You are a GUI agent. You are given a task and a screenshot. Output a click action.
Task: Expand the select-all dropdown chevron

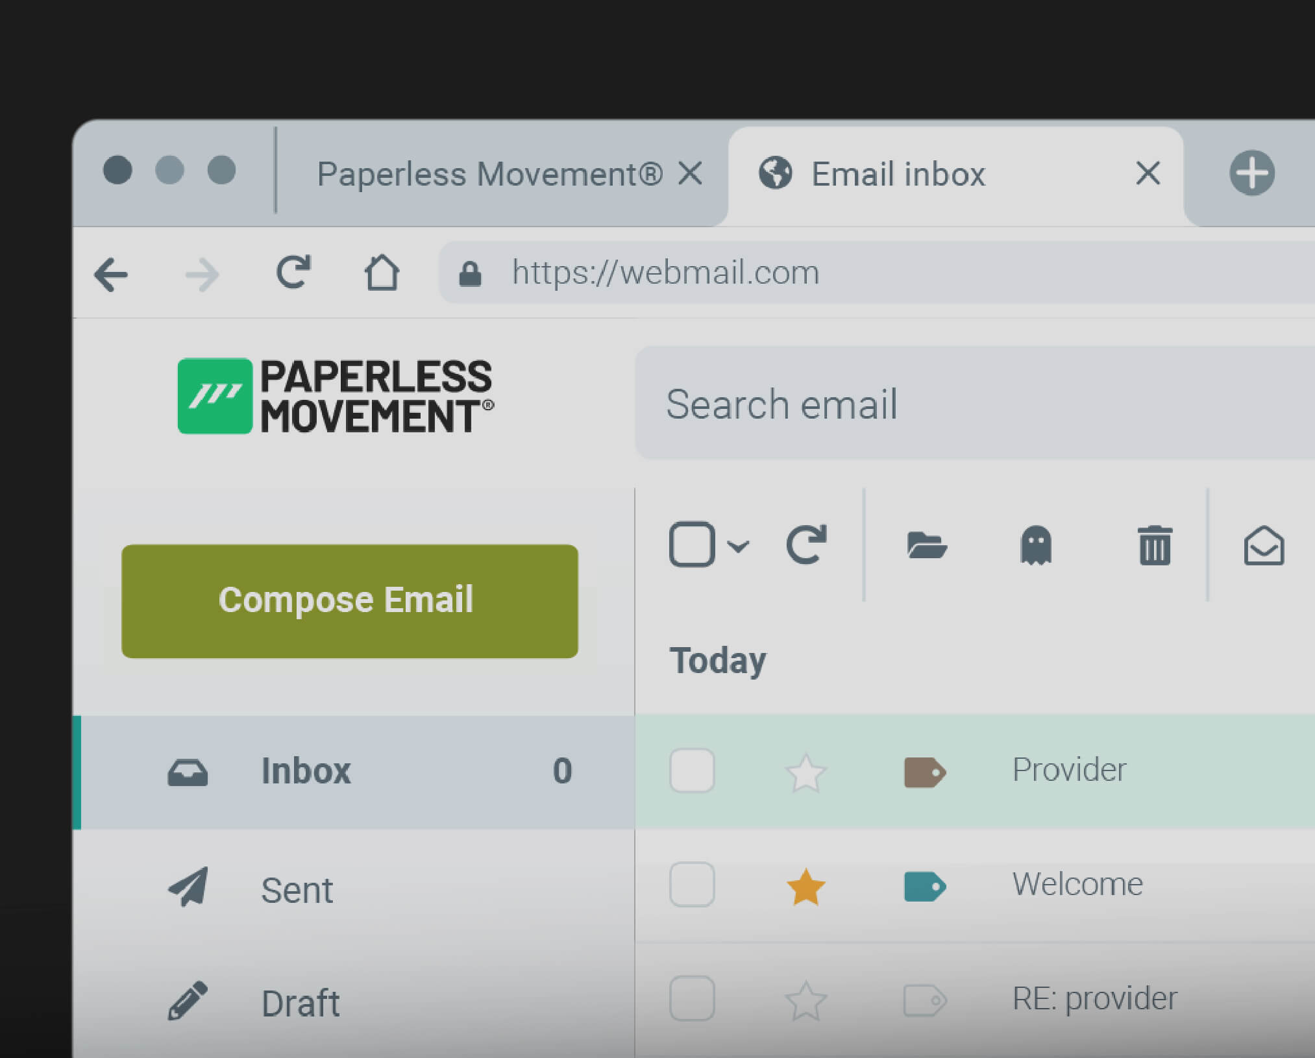pyautogui.click(x=738, y=546)
